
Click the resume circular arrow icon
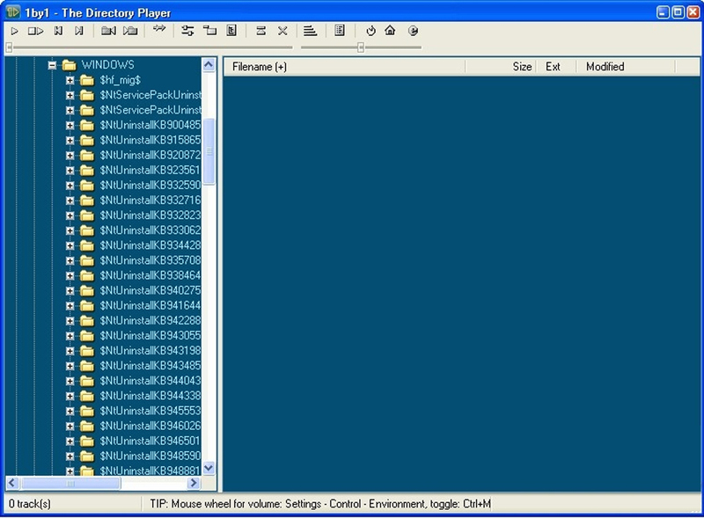(x=370, y=31)
